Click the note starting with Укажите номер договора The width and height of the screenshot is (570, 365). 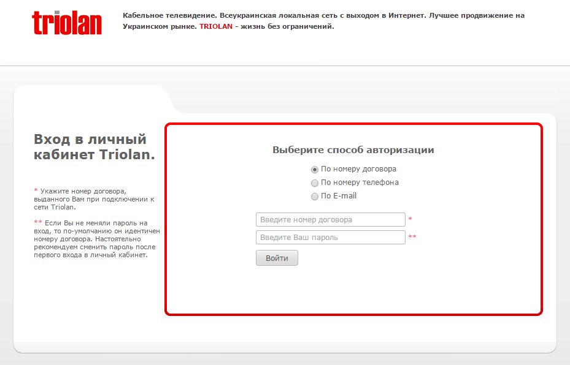pyautogui.click(x=94, y=199)
